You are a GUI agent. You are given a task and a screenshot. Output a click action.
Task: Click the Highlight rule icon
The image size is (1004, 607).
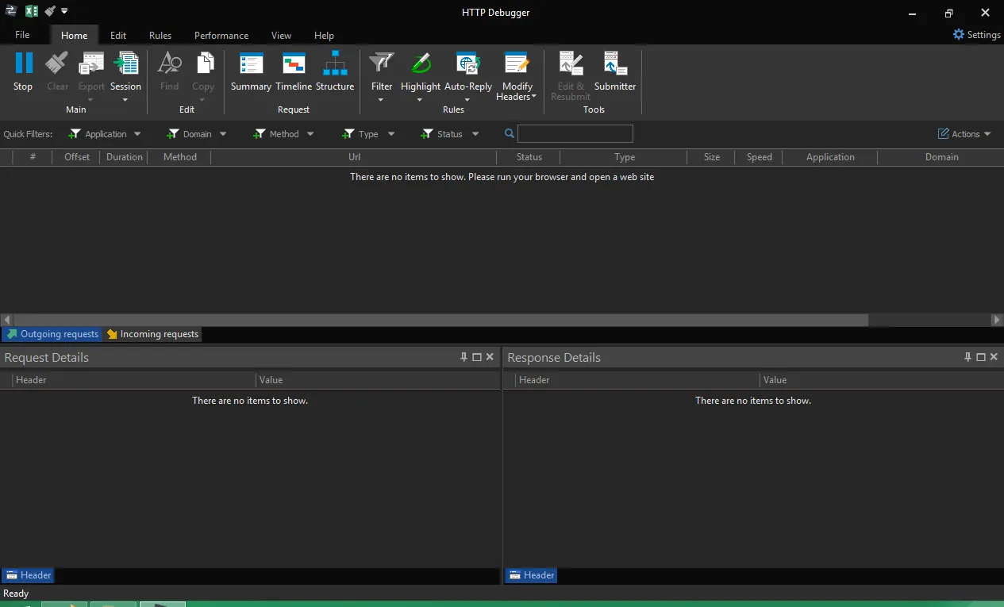click(421, 64)
